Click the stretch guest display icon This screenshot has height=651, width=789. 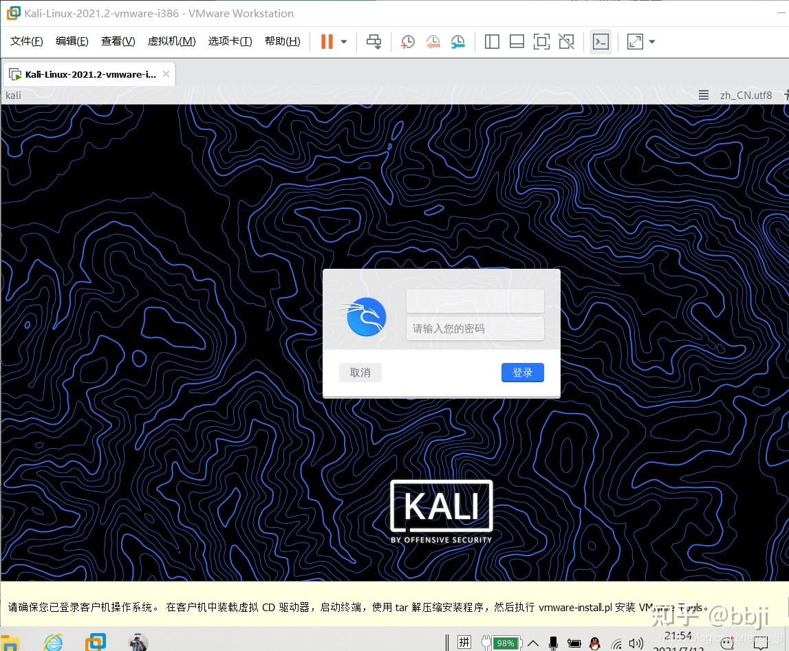point(635,42)
